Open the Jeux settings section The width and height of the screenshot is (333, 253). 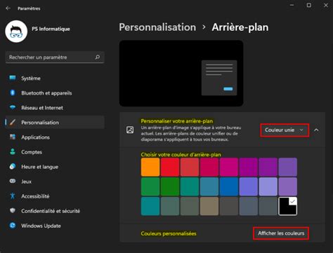coord(55,182)
